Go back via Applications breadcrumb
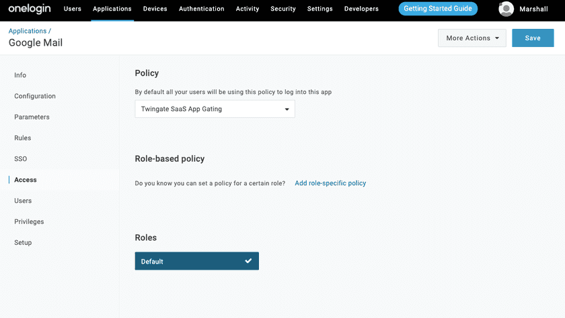565x318 pixels. pyautogui.click(x=28, y=31)
